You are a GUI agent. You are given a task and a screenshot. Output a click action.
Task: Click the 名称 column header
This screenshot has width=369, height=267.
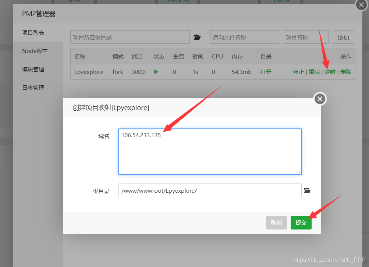[x=80, y=57]
